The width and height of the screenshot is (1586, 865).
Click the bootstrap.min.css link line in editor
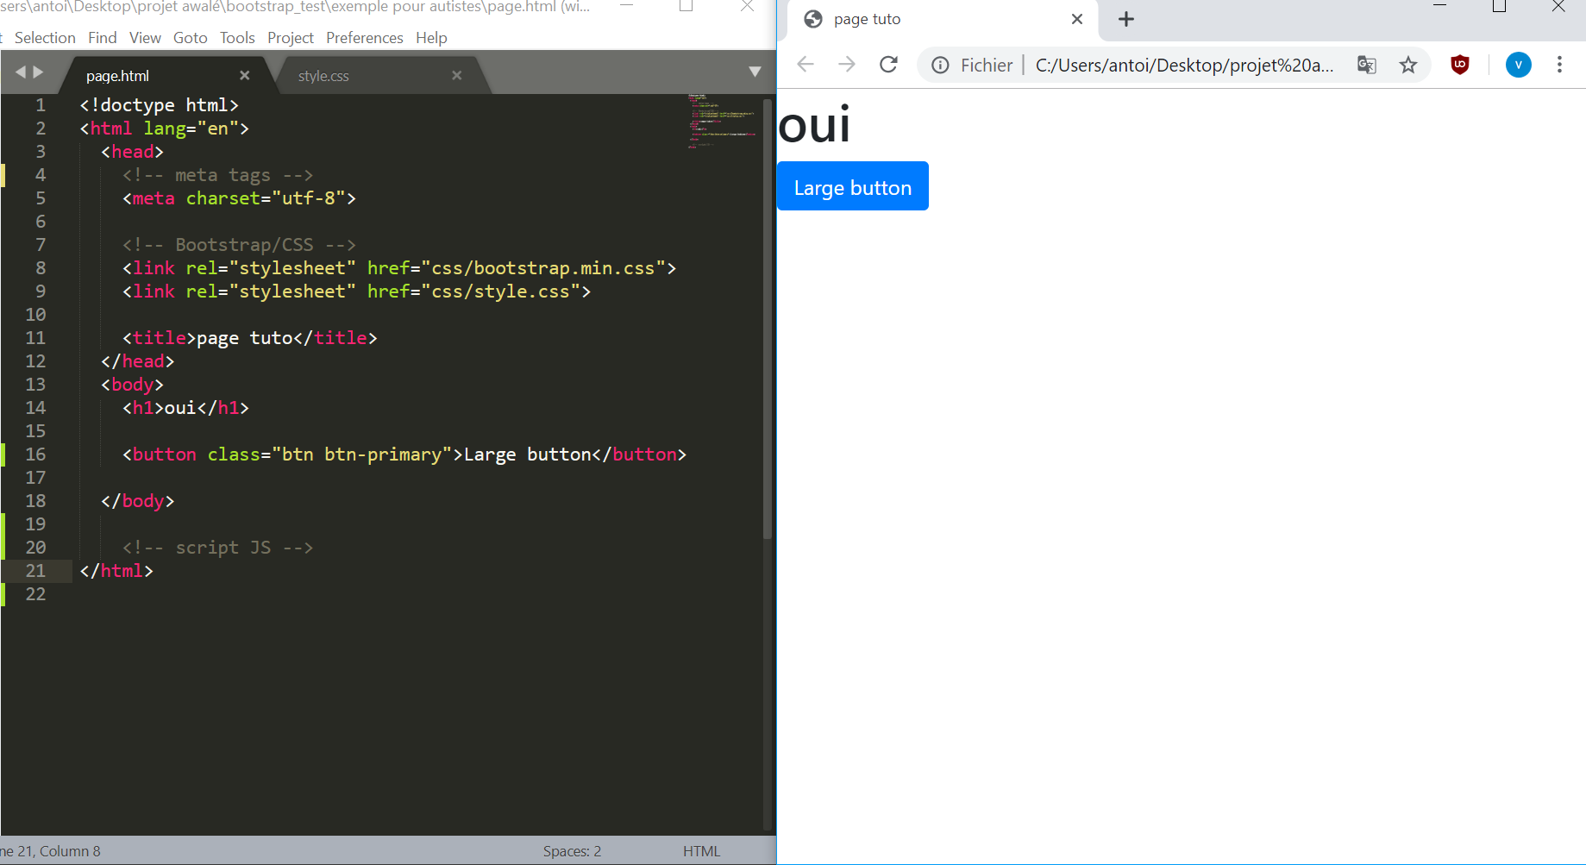(x=398, y=268)
